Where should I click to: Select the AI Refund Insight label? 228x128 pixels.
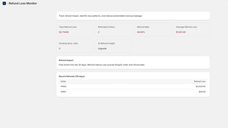pos(106,44)
